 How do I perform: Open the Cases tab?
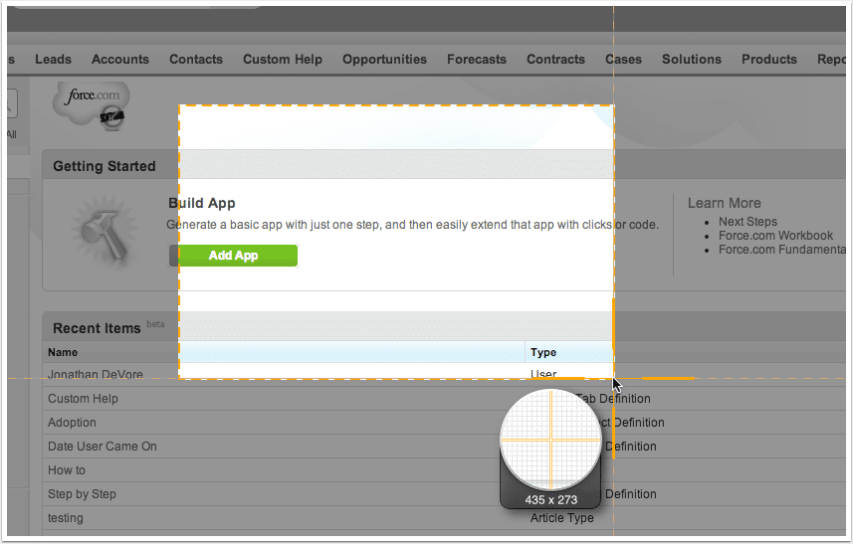point(623,60)
